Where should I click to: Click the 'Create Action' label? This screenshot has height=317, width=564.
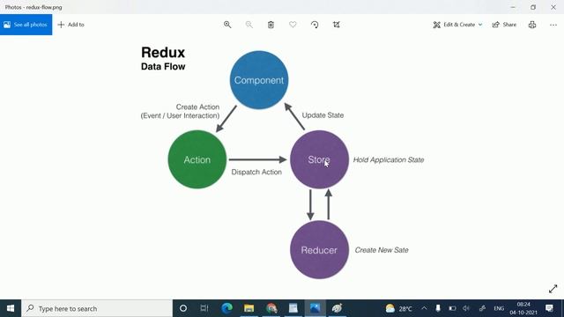pos(197,107)
